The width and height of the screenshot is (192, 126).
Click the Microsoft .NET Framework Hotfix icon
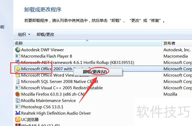[18, 62]
